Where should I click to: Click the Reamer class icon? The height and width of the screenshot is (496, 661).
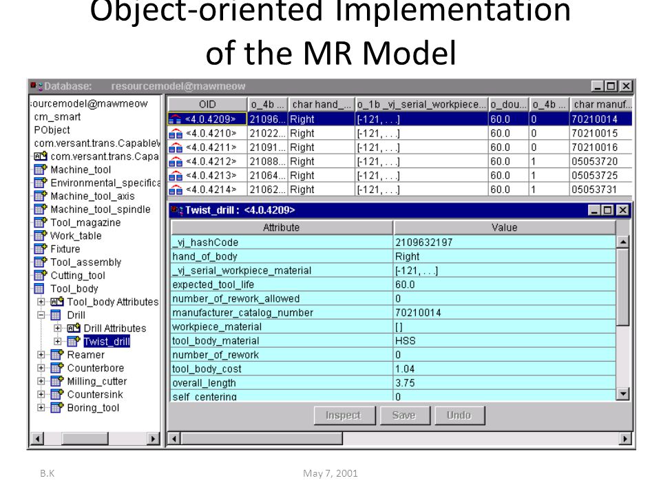[57, 355]
